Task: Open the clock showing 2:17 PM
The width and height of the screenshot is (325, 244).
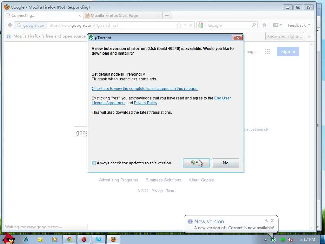Action: pyautogui.click(x=308, y=240)
